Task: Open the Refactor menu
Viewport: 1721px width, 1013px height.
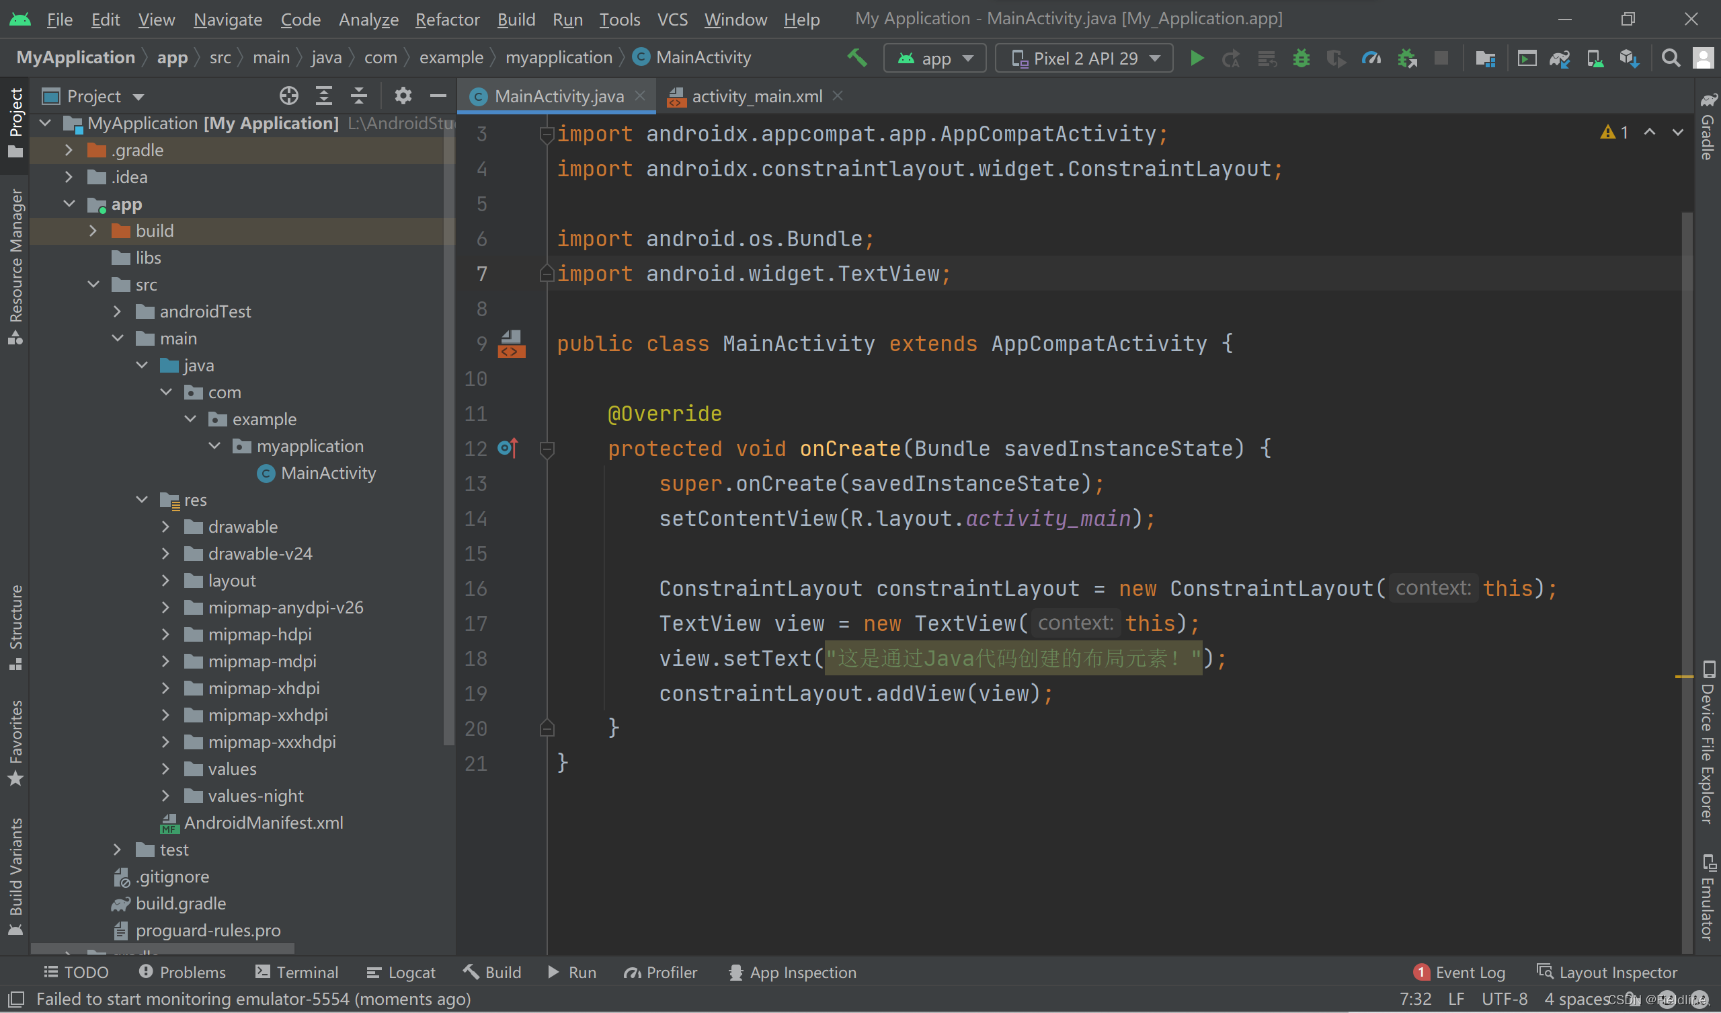Action: click(x=446, y=19)
